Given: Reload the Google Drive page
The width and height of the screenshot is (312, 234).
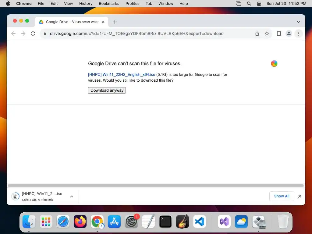Looking at the screenshot, I should pyautogui.click(x=33, y=34).
